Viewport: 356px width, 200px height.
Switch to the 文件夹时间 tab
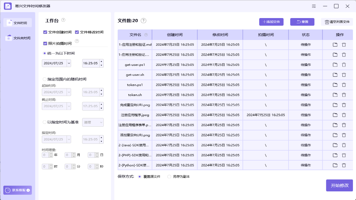(18, 38)
